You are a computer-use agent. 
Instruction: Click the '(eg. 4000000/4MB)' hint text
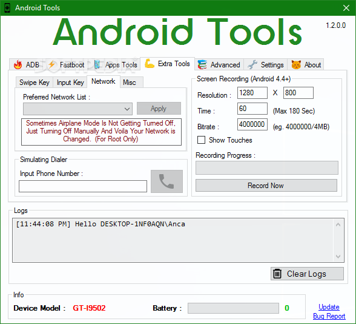[x=301, y=127]
